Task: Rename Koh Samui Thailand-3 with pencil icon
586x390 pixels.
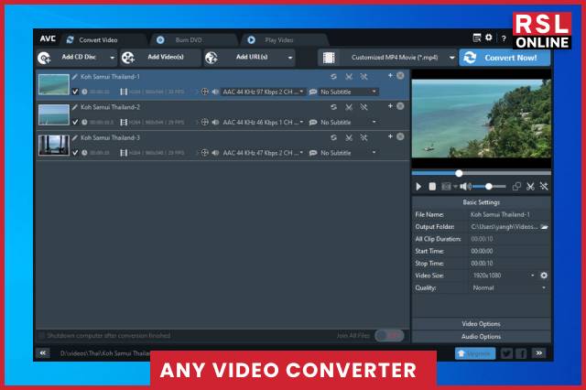Action: pos(75,138)
